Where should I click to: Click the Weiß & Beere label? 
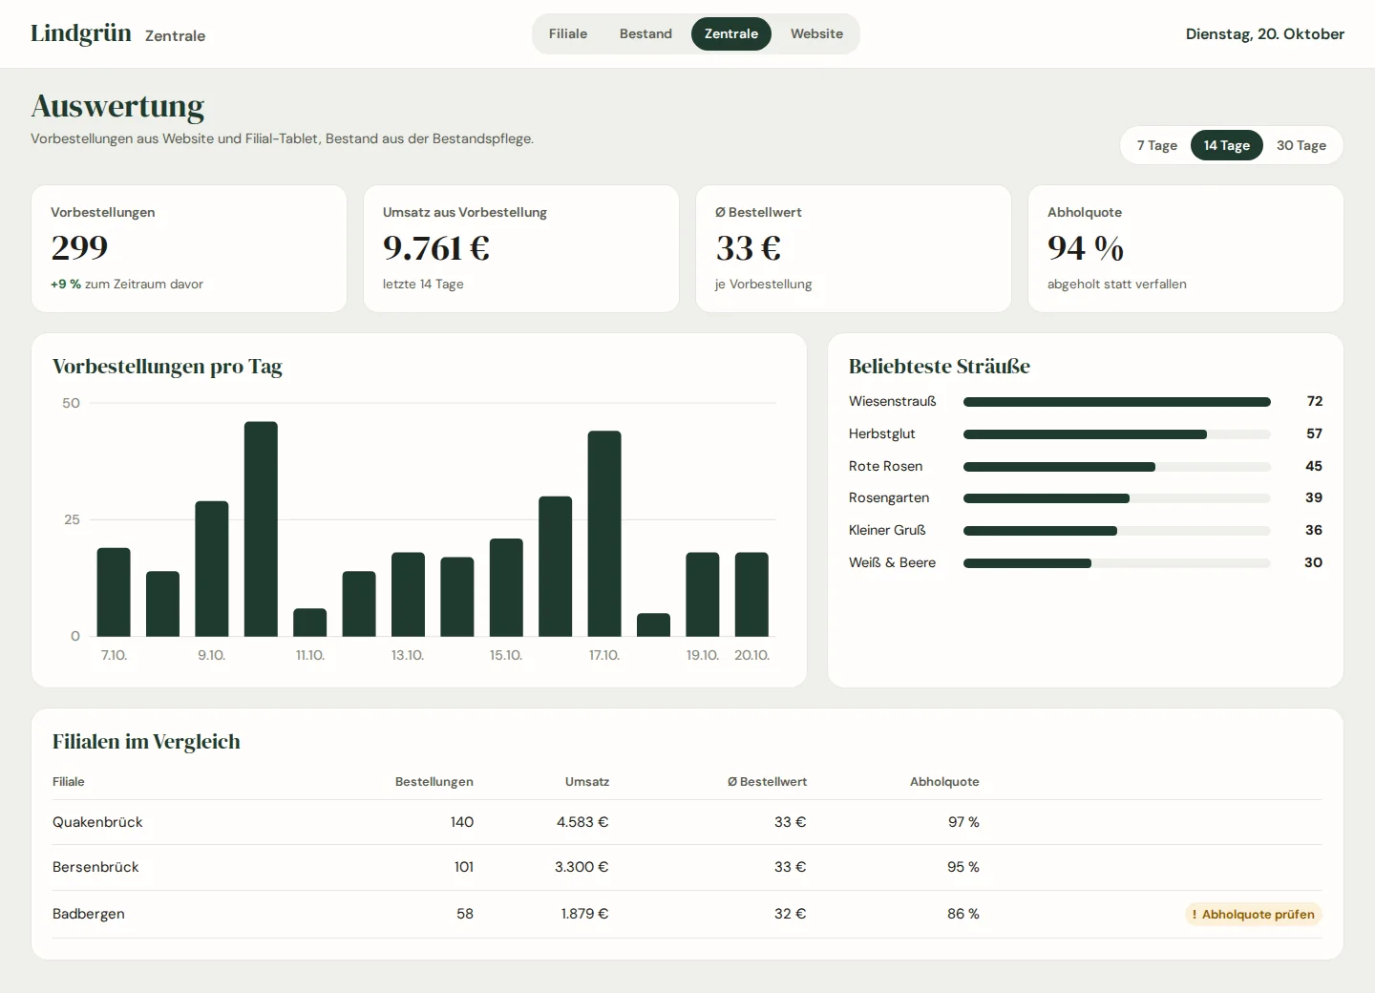[892, 562]
